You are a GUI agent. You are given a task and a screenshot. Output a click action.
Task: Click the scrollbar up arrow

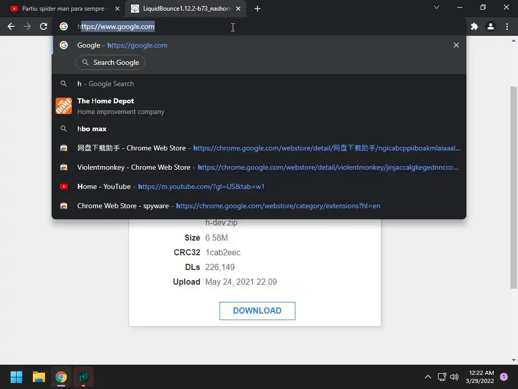click(x=513, y=41)
